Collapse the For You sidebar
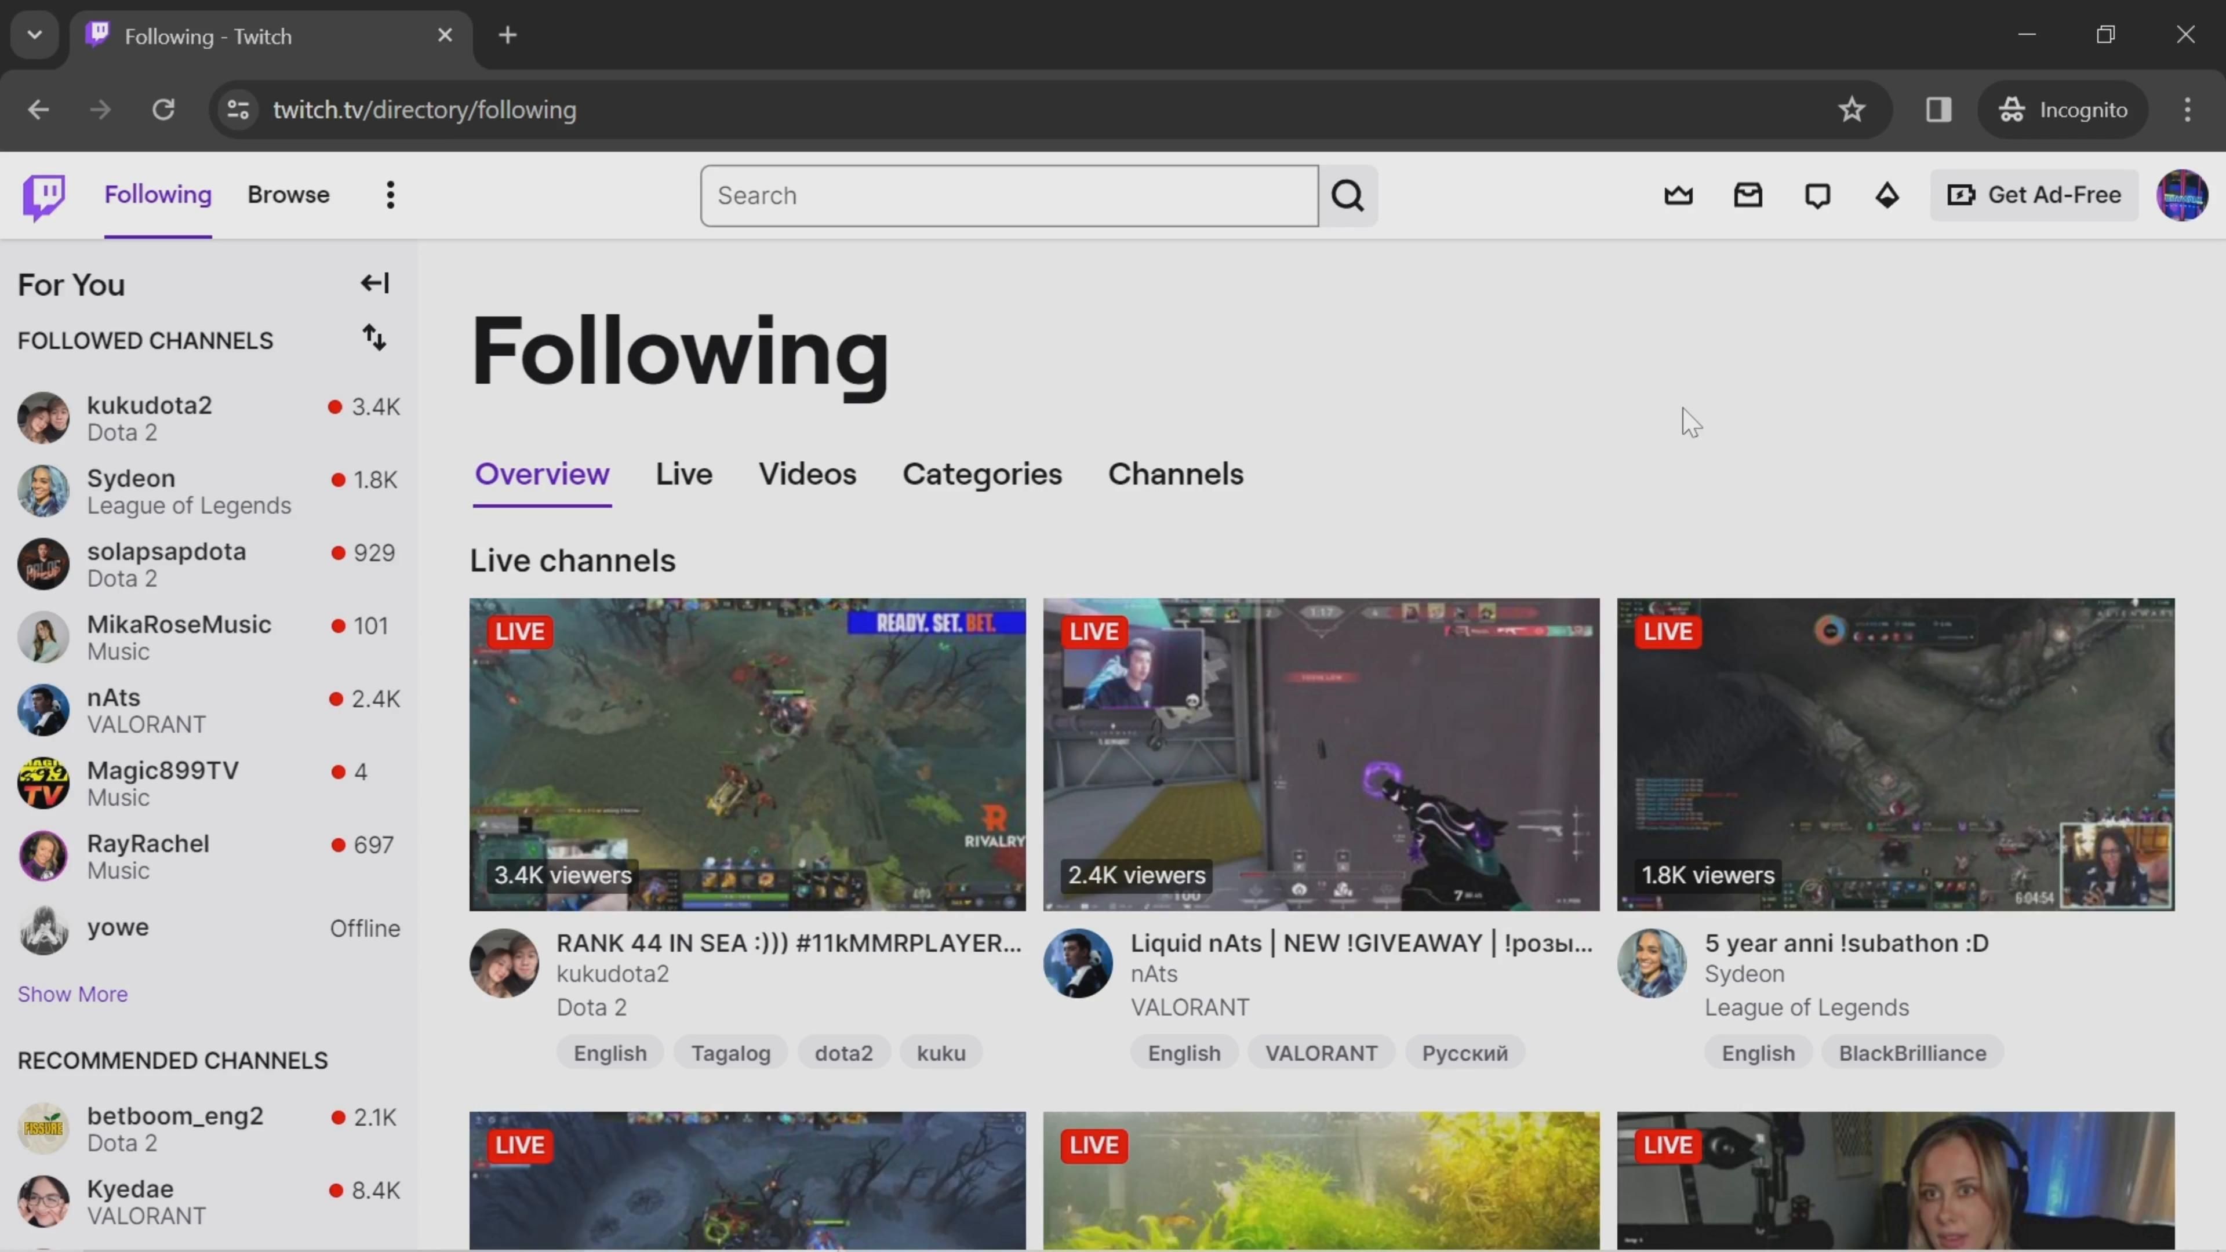The height and width of the screenshot is (1252, 2226). tap(374, 283)
